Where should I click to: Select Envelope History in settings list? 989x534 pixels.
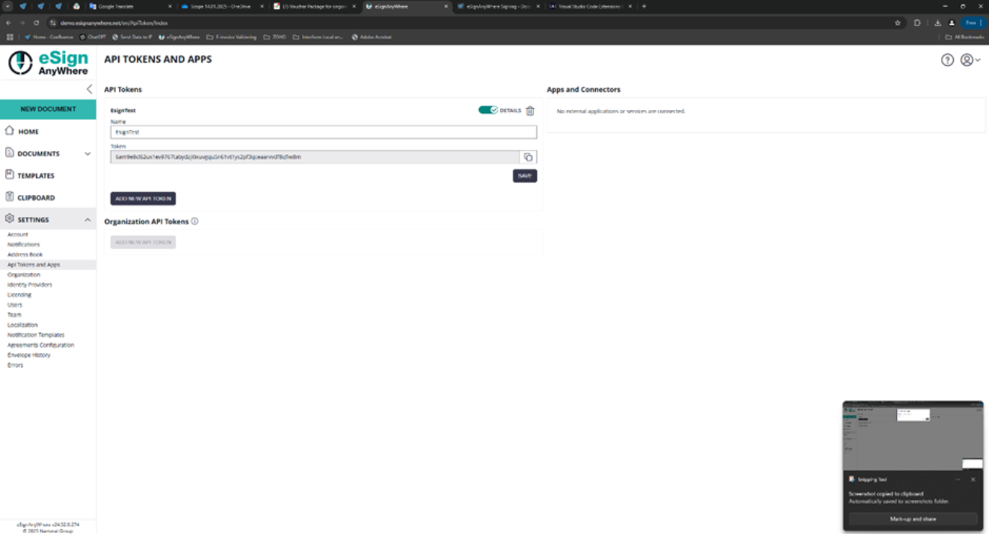29,355
